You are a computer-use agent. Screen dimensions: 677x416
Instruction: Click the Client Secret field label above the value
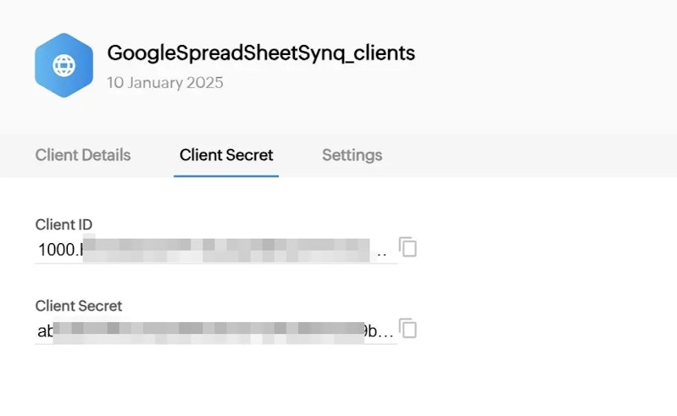click(x=79, y=306)
